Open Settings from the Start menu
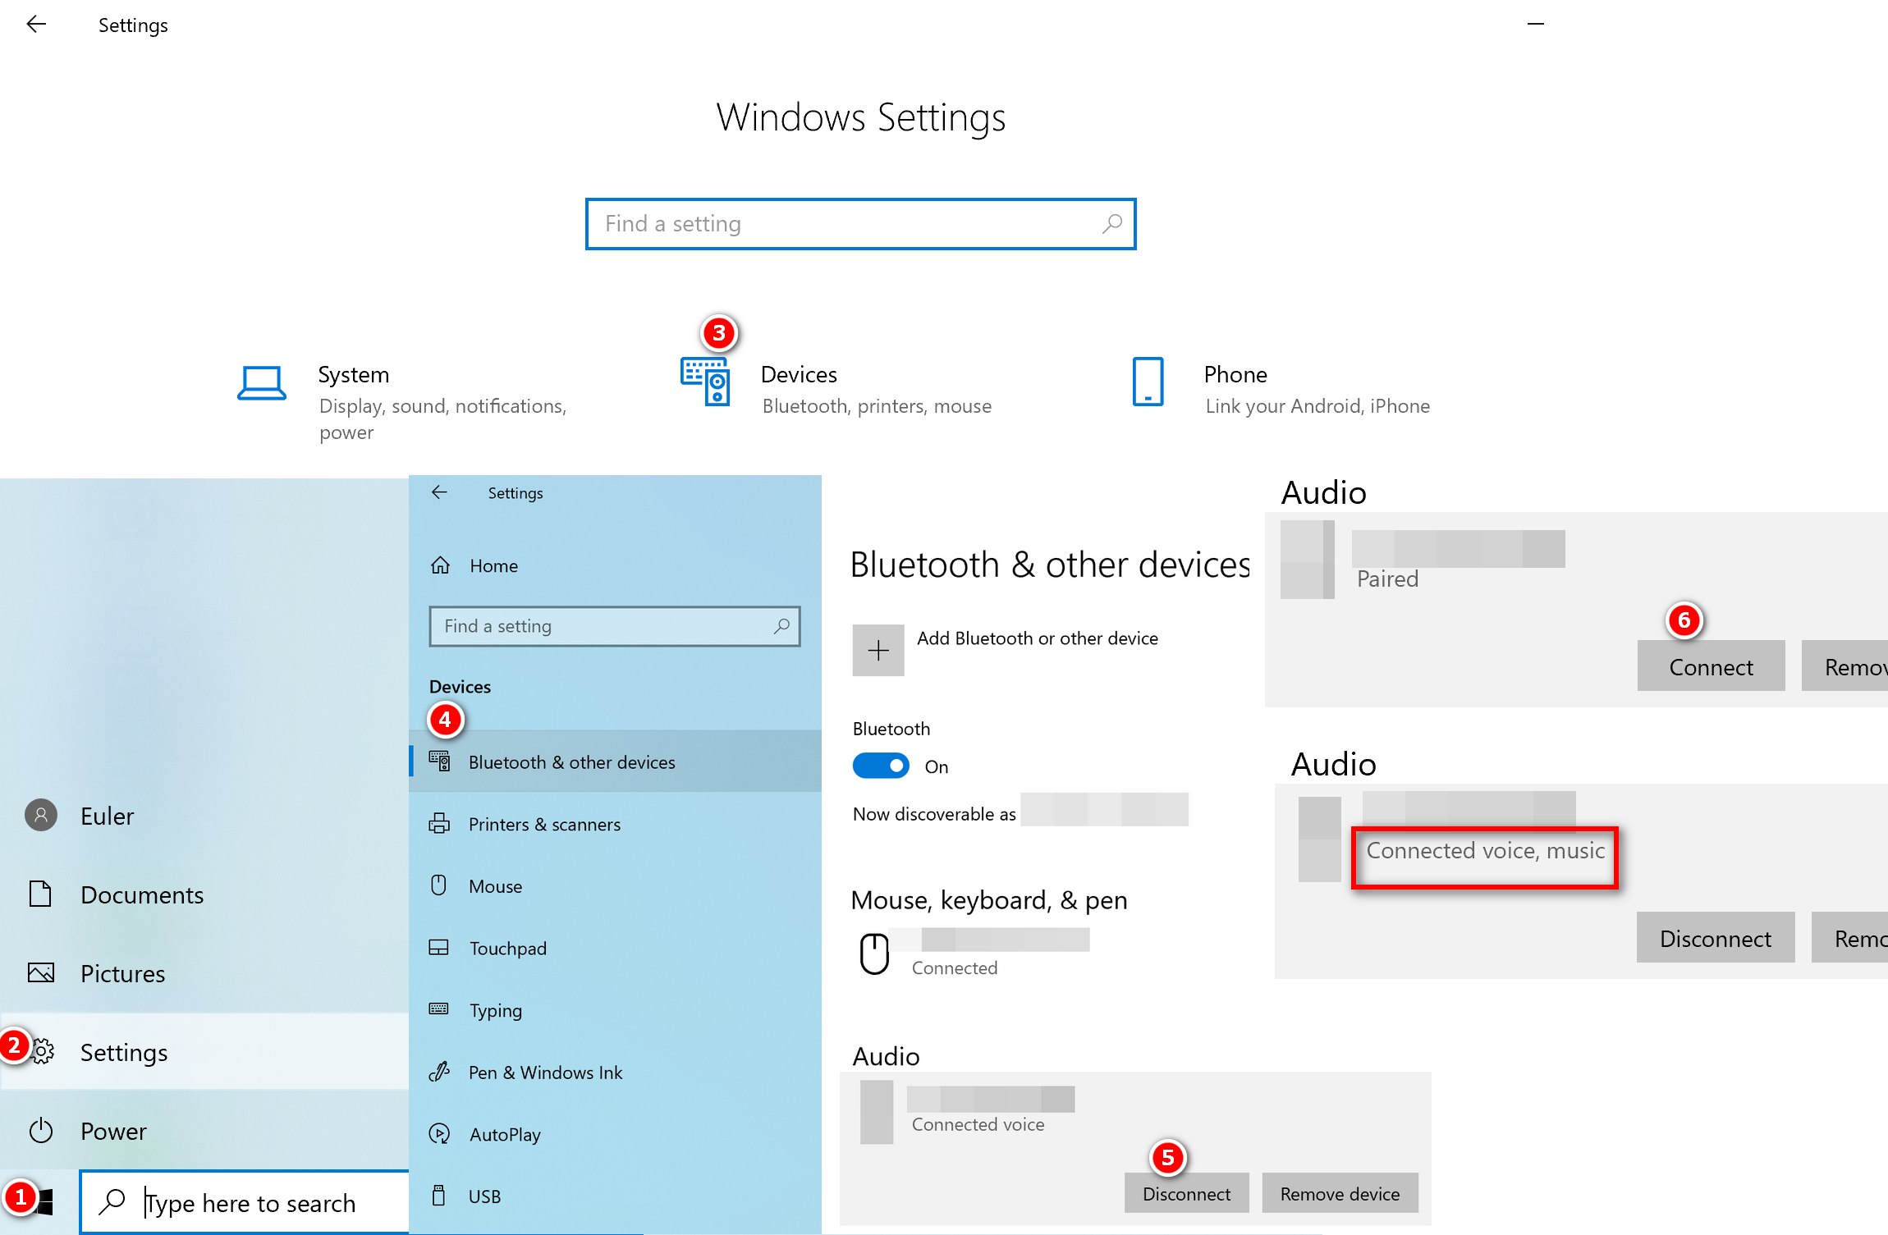1888x1235 pixels. pyautogui.click(x=204, y=1052)
